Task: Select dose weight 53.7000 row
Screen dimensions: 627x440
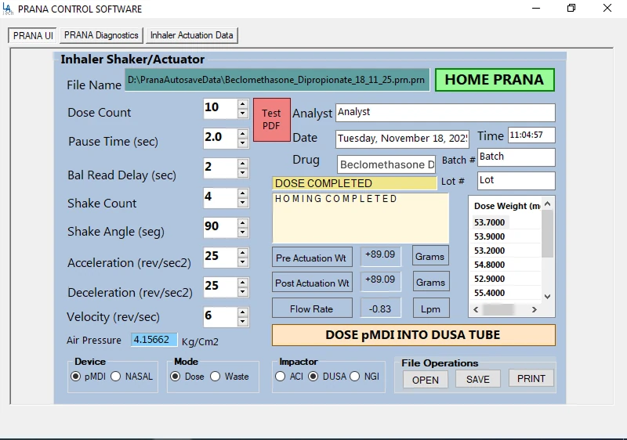Action: [506, 222]
